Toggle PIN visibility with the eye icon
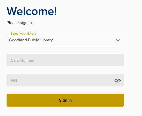The width and height of the screenshot is (142, 116). (x=118, y=81)
